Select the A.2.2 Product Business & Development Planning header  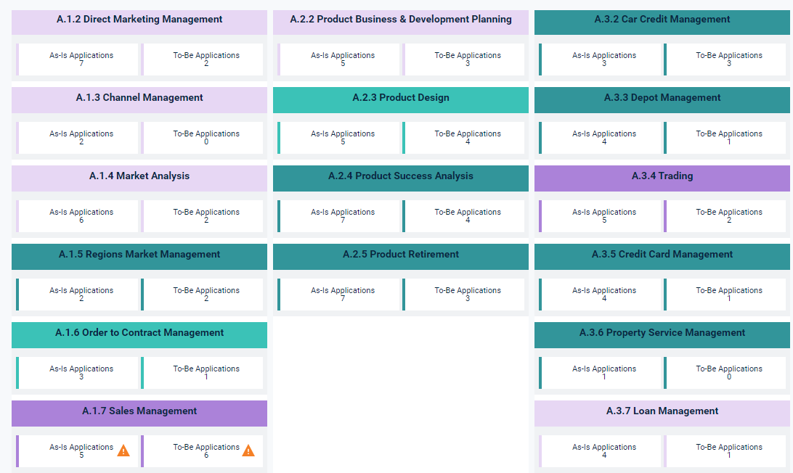401,20
